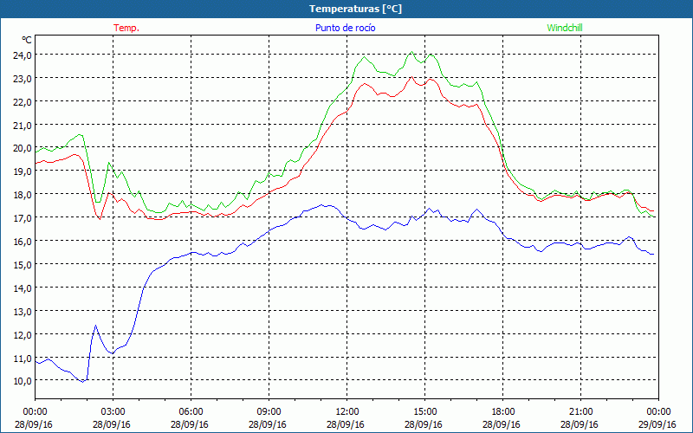
Task: Click the '15,0' y-axis value
Action: click(23, 265)
